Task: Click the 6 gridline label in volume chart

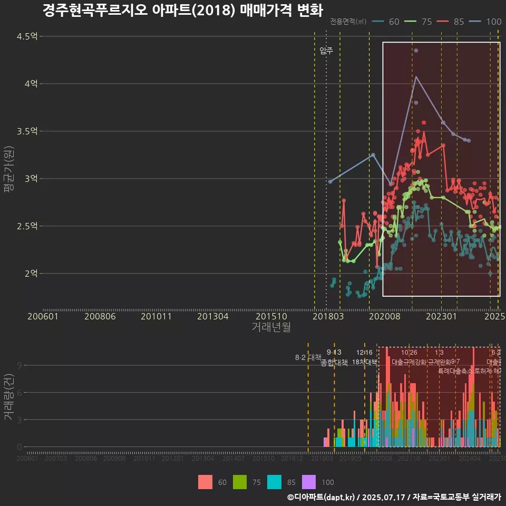Action: point(20,393)
